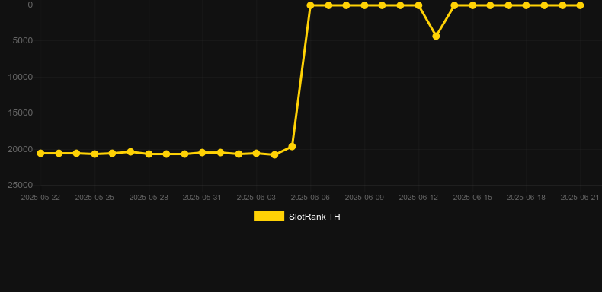Click the data point above 2025-05-25
Screen dimensions: 602x292
(94, 154)
